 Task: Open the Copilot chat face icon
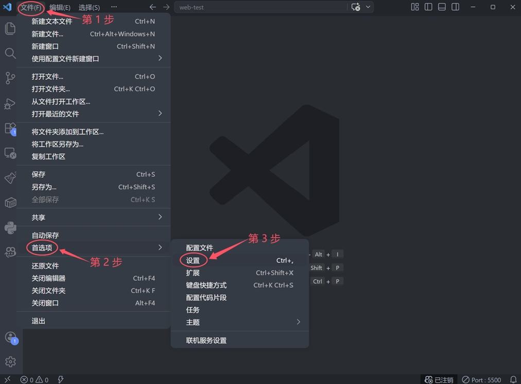(x=10, y=252)
